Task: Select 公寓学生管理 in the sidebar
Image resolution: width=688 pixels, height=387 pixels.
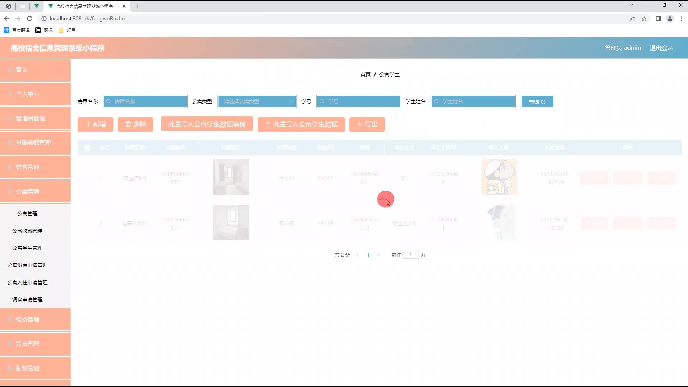Action: [x=27, y=248]
